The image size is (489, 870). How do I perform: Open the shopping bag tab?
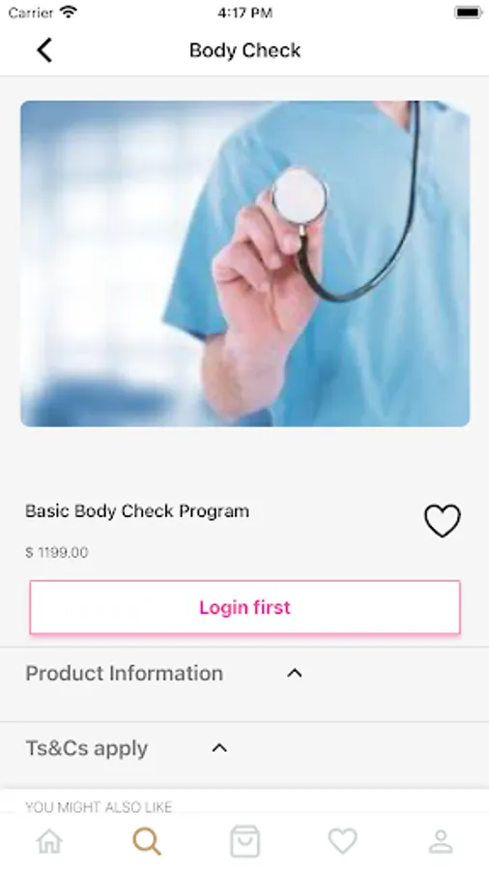[244, 841]
